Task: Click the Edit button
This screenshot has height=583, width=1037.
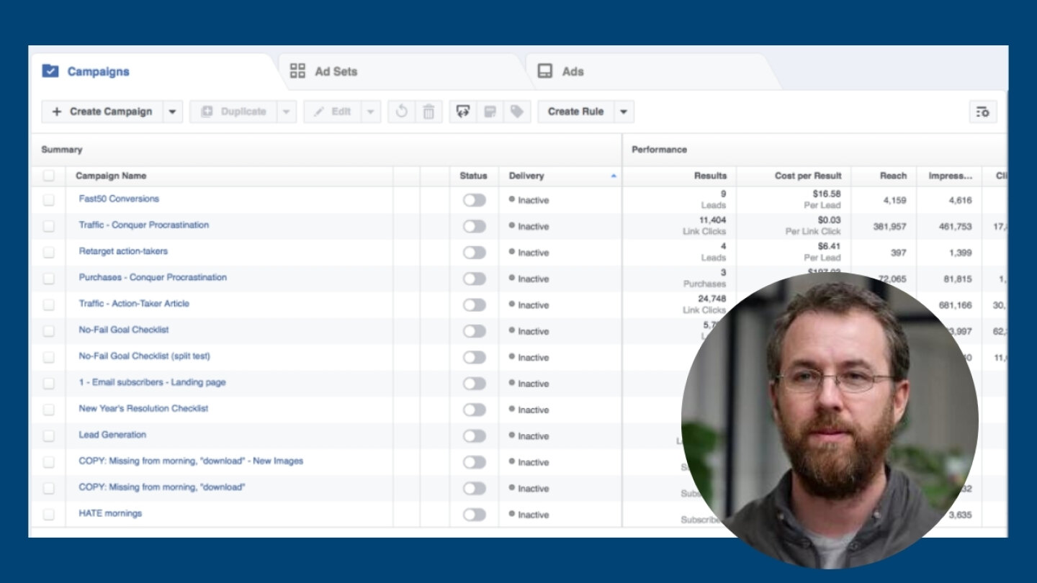Action: 333,112
